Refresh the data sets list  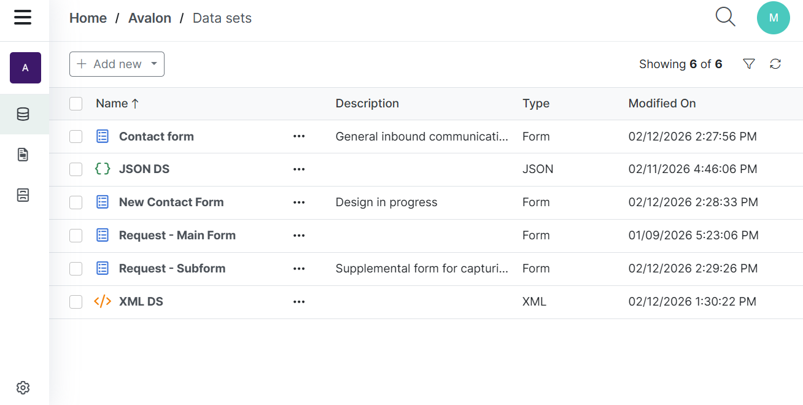point(775,64)
